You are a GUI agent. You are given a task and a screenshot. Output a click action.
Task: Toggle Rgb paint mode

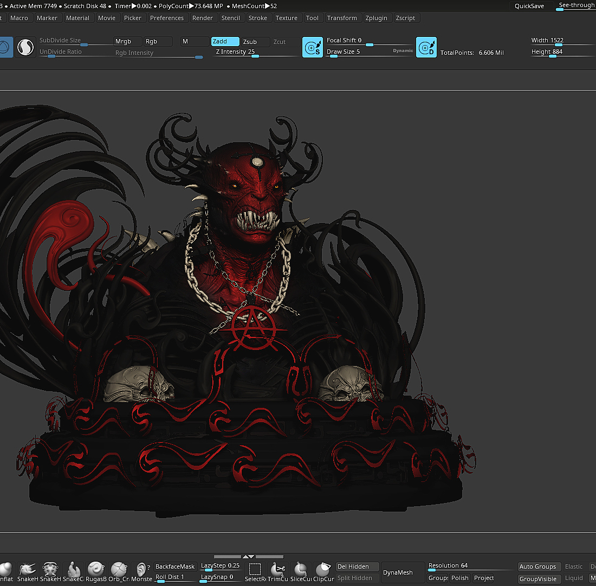(158, 41)
